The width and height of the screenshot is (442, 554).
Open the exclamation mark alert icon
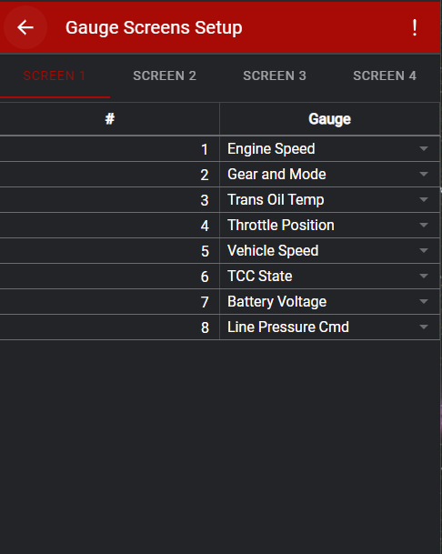coord(415,27)
